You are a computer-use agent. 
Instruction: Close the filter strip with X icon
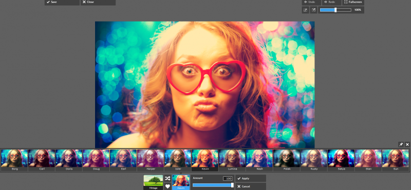click(407, 144)
